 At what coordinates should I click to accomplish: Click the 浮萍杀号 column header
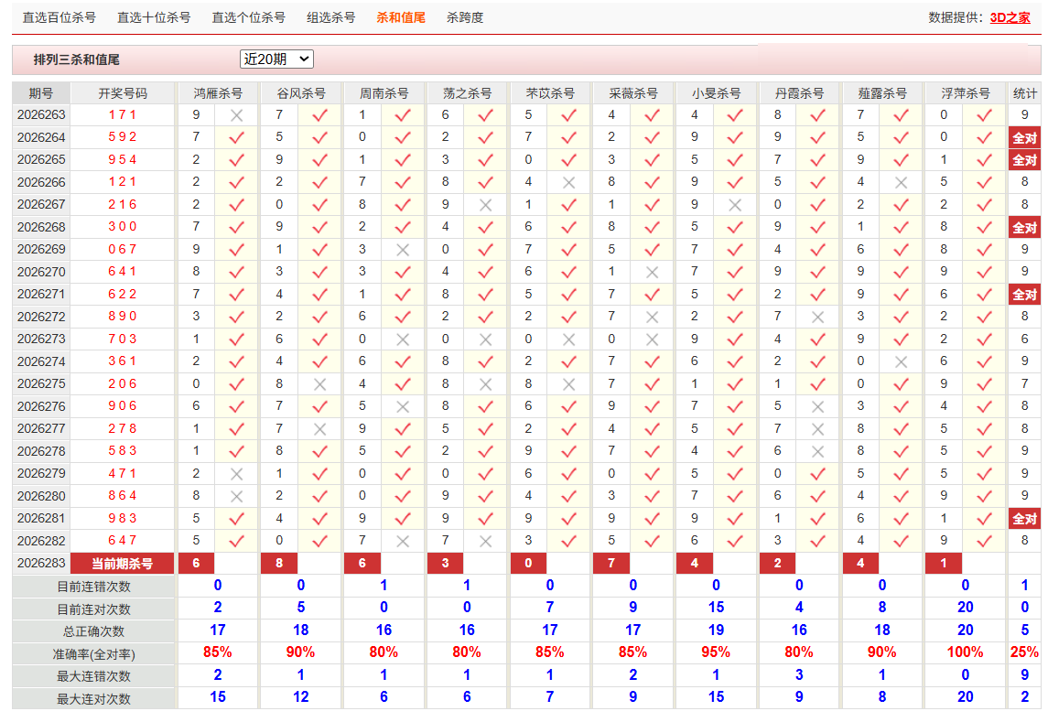[965, 93]
